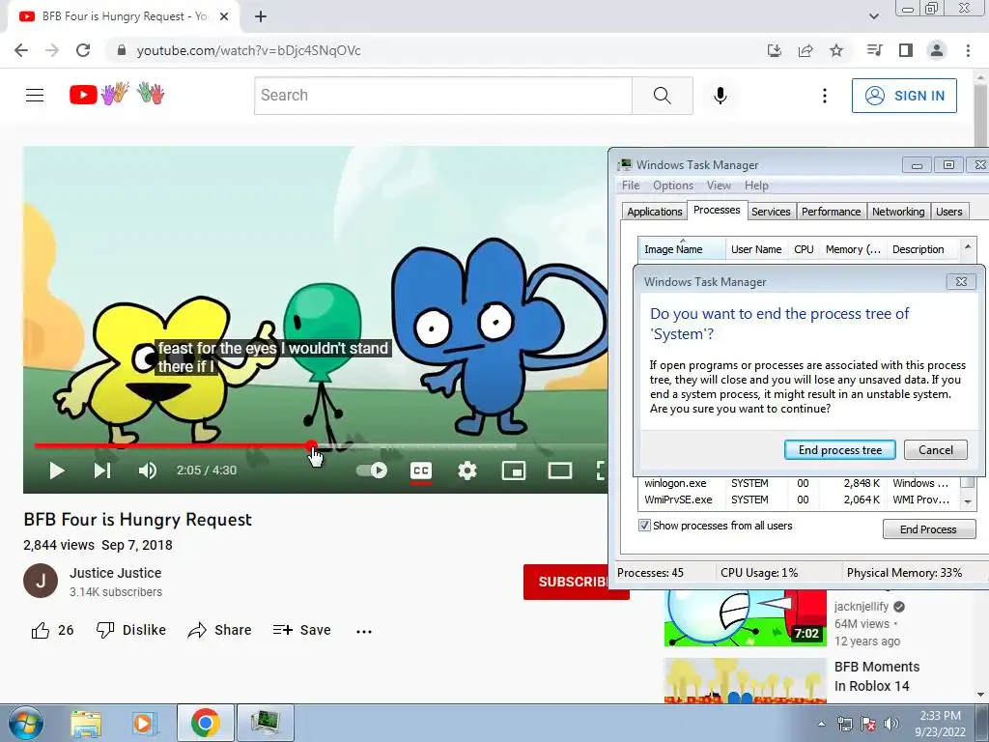The height and width of the screenshot is (742, 989).
Task: Click the address bar URL
Action: [x=248, y=50]
